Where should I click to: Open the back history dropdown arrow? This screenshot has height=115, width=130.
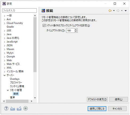pos(114,11)
